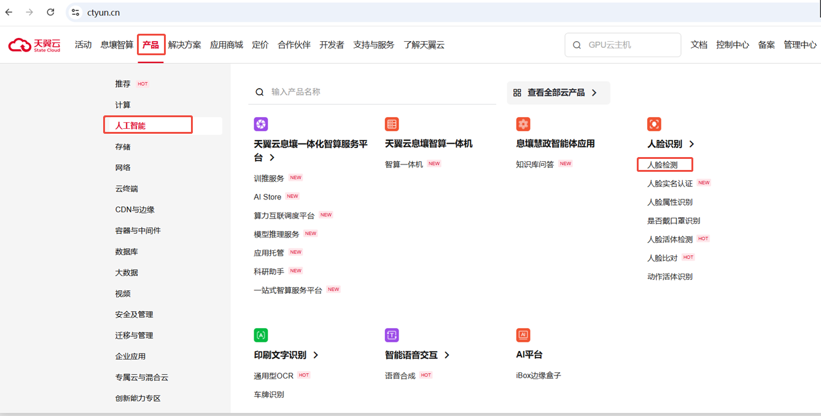Expand the 人脸识别 category arrow
821x416 pixels.
pos(691,144)
